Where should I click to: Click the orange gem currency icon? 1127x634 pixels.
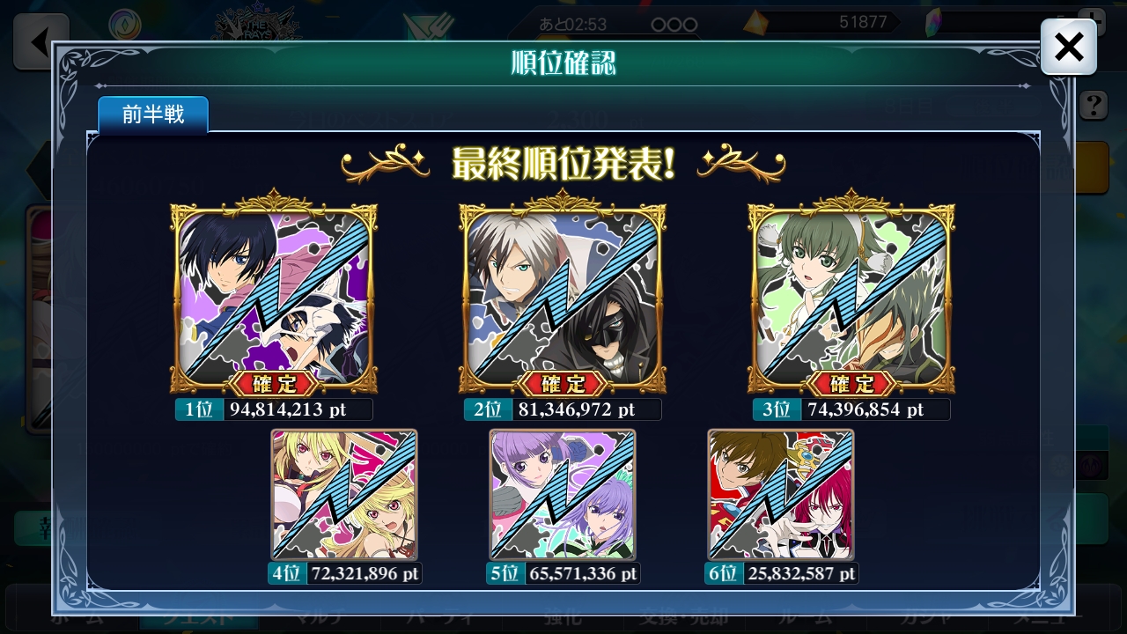click(755, 22)
